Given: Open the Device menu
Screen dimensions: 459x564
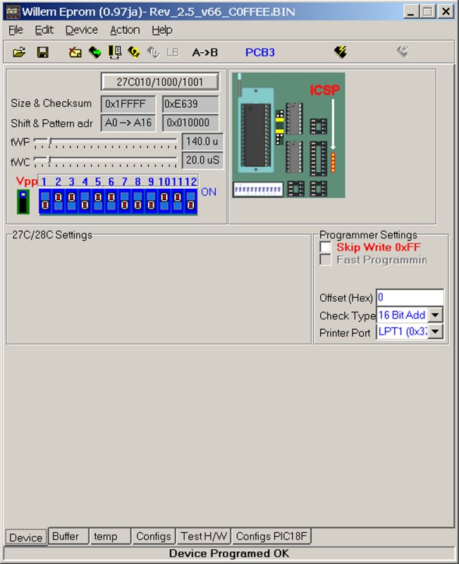Looking at the screenshot, I should [x=82, y=30].
